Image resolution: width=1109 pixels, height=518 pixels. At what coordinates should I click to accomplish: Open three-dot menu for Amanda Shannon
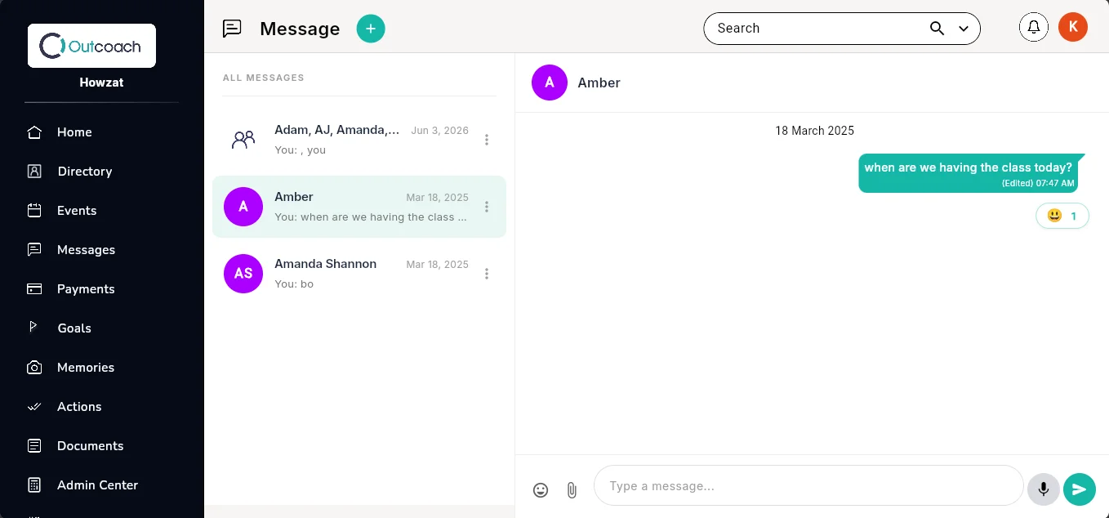487,274
